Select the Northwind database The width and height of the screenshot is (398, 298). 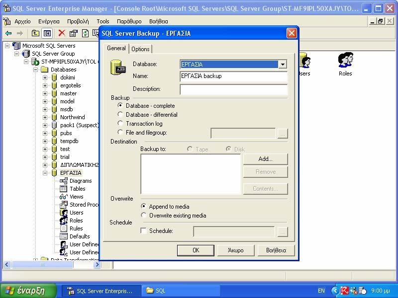72,117
